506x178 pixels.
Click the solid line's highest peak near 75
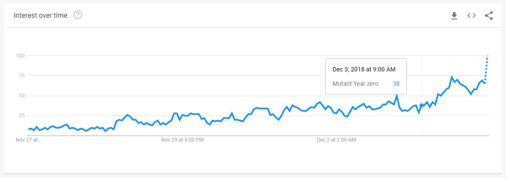pyautogui.click(x=452, y=77)
